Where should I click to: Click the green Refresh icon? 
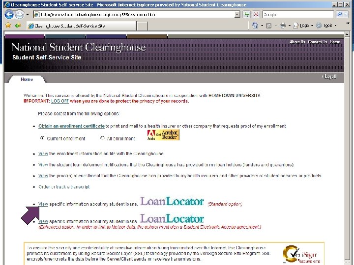pyautogui.click(x=246, y=15)
